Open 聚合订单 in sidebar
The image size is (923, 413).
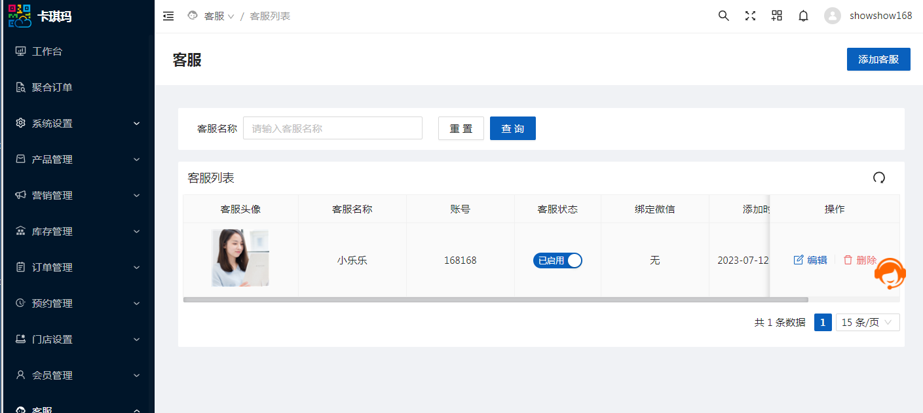52,88
